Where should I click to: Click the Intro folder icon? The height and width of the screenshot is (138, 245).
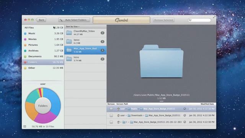(x=69, y=59)
